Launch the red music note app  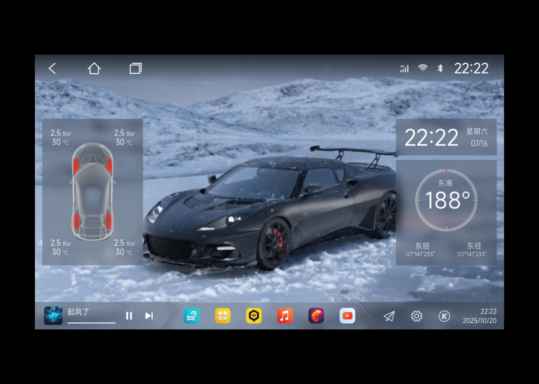285,316
